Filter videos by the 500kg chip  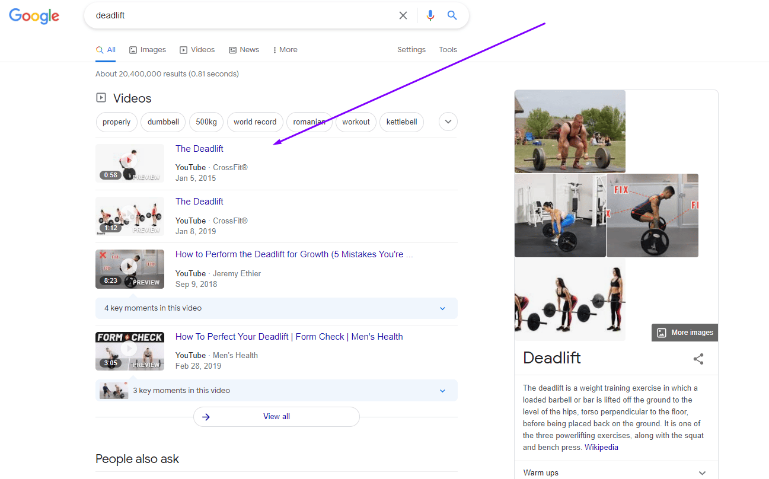tap(206, 122)
